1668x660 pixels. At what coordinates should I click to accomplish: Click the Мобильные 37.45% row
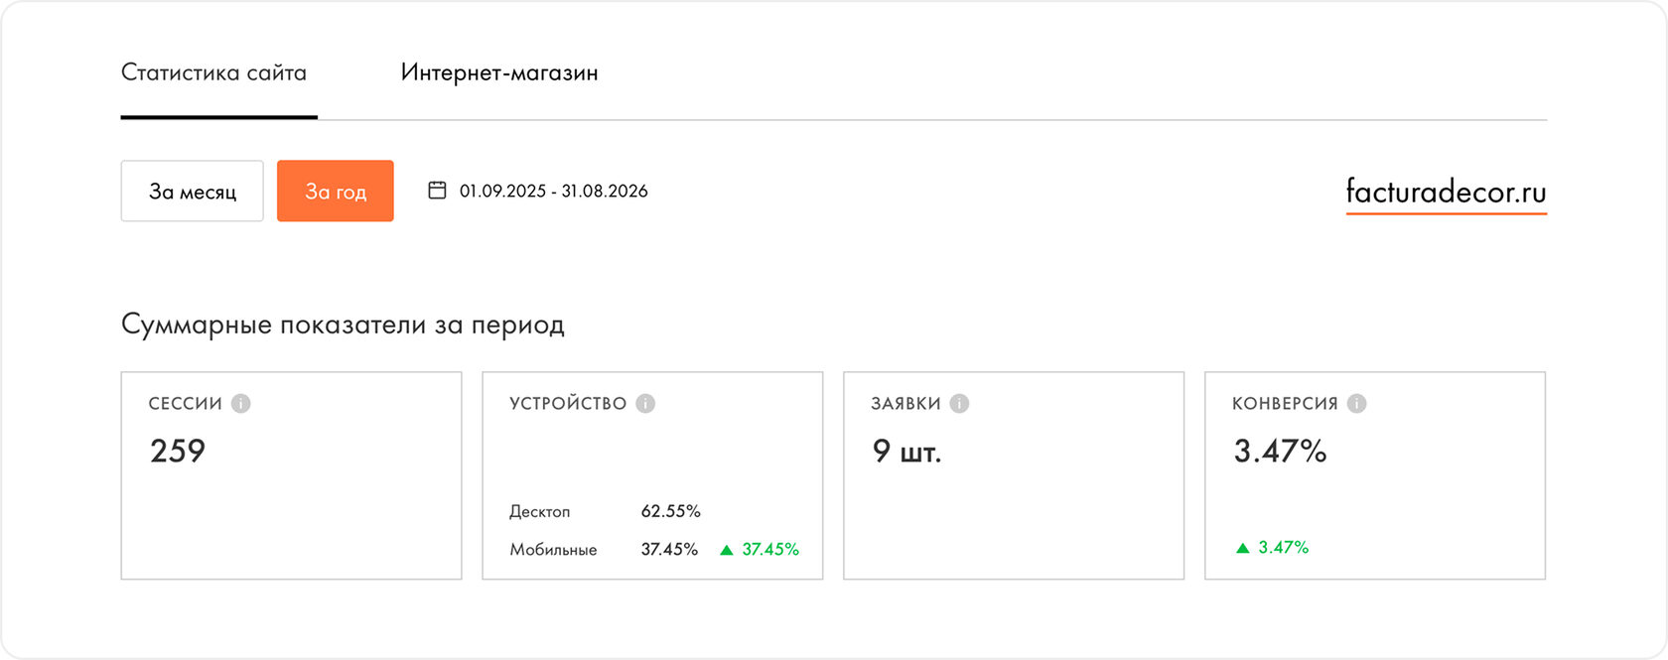point(654,549)
